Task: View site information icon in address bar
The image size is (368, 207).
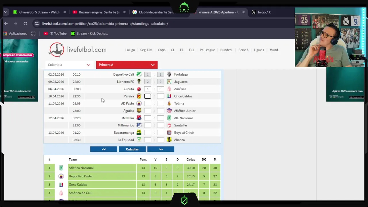Action: point(37,24)
